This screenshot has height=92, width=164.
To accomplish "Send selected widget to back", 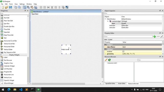I will coord(16,7).
